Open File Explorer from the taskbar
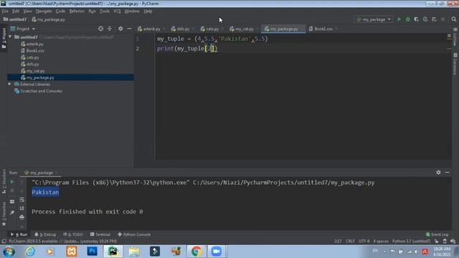Screen dimensions: 459x258 pos(134,252)
